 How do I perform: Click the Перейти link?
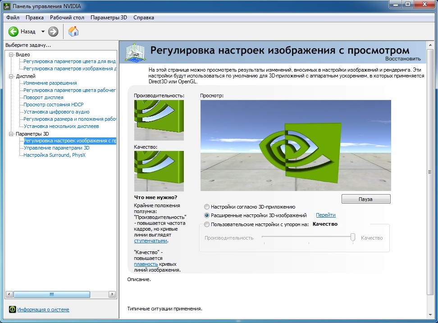[x=326, y=215]
